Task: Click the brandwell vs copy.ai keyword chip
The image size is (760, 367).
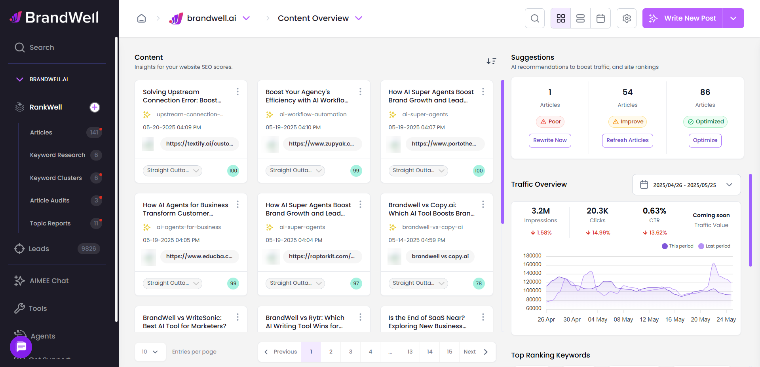Action: (440, 256)
